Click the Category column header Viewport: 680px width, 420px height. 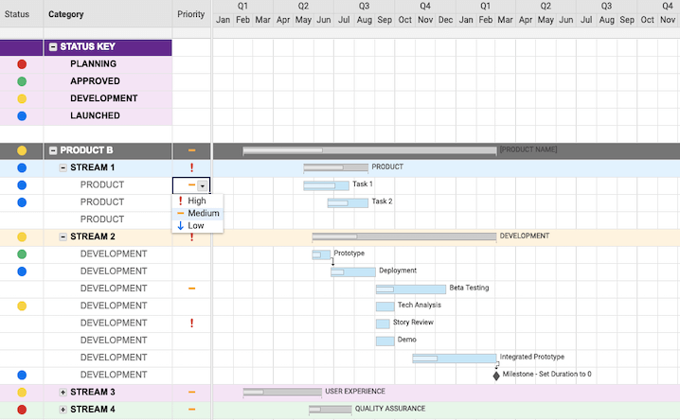click(65, 15)
